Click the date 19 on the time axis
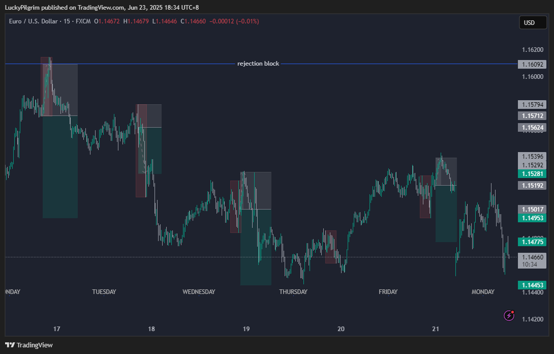 (x=246, y=329)
